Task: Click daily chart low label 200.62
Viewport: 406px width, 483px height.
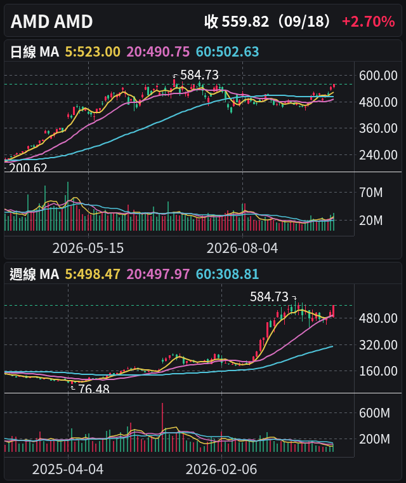Action: point(28,168)
